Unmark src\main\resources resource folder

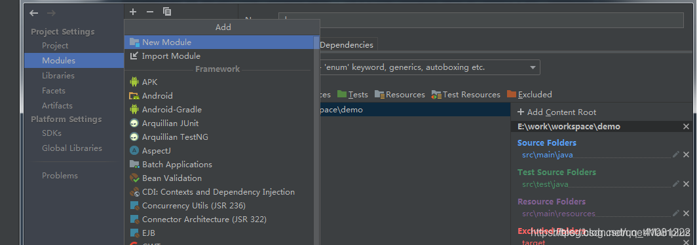coord(686,213)
